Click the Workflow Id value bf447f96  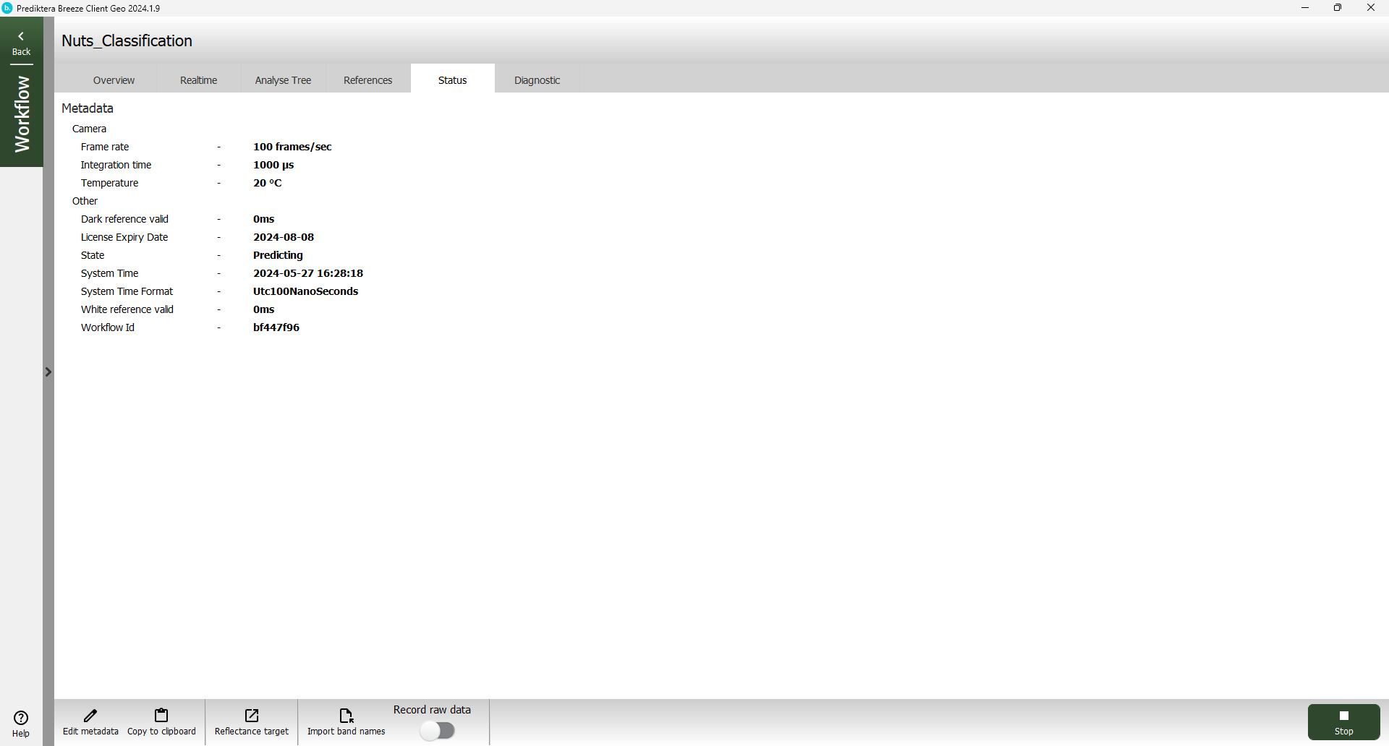coord(276,327)
